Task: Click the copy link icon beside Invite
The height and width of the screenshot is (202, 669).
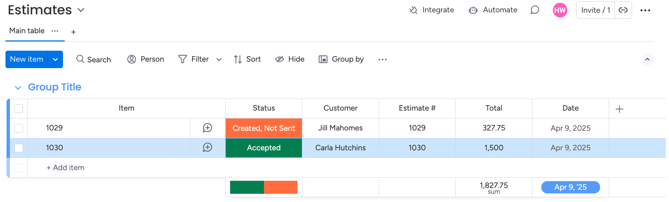Action: (x=623, y=10)
